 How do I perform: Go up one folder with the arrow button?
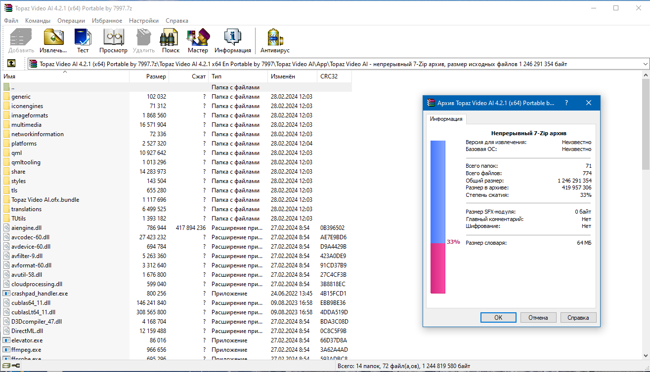[x=11, y=64]
